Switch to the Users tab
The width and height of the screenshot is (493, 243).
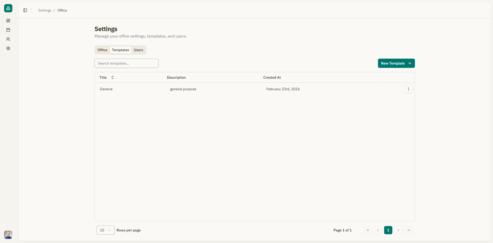(x=138, y=50)
